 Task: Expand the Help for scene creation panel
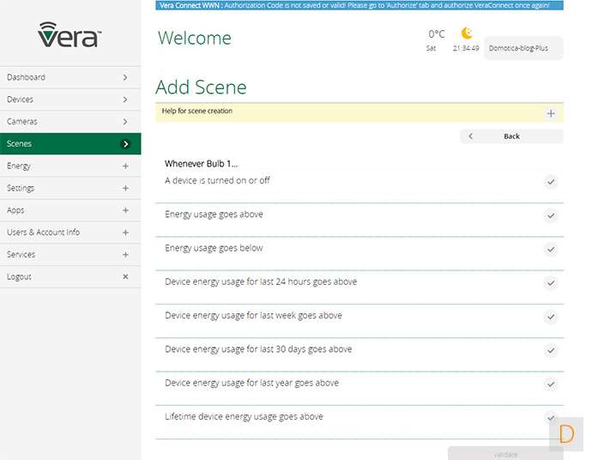551,113
